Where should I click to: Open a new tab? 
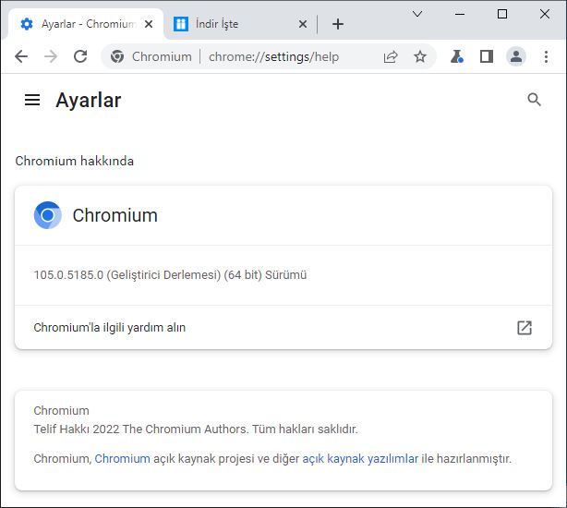click(x=338, y=24)
